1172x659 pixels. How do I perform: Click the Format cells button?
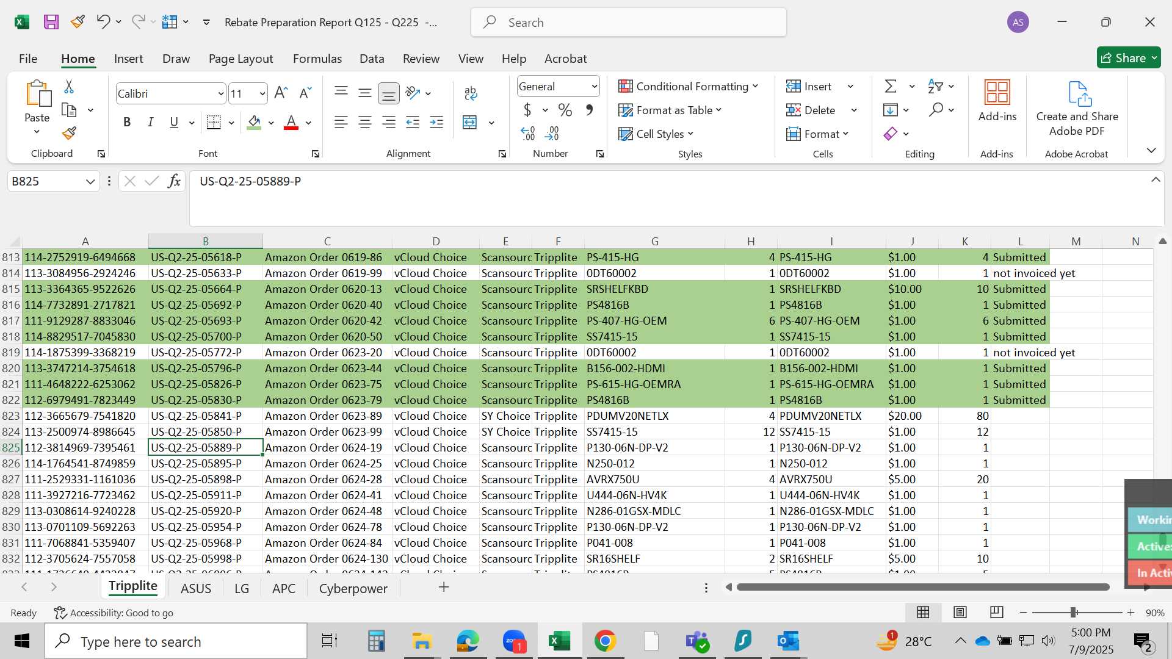[817, 134]
